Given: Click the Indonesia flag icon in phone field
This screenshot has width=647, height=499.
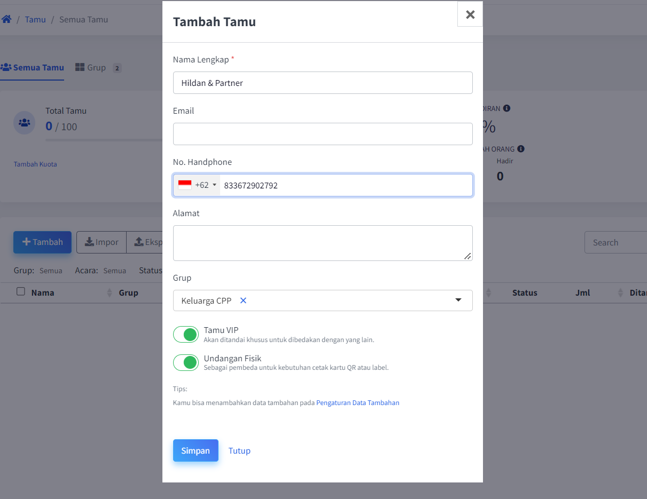Looking at the screenshot, I should coord(185,185).
